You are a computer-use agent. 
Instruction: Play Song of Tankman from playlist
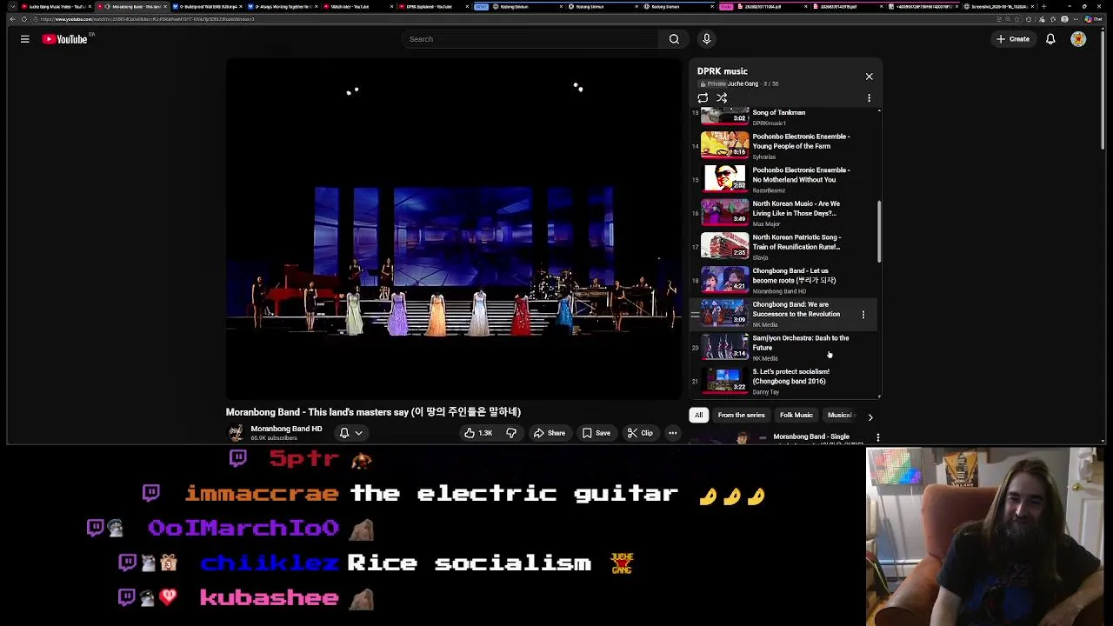783,117
